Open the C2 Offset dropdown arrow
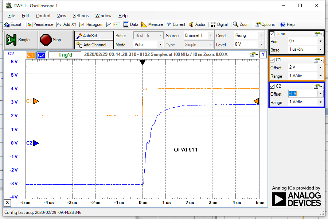Screen dimensions: 328x219 [x=320, y=93]
